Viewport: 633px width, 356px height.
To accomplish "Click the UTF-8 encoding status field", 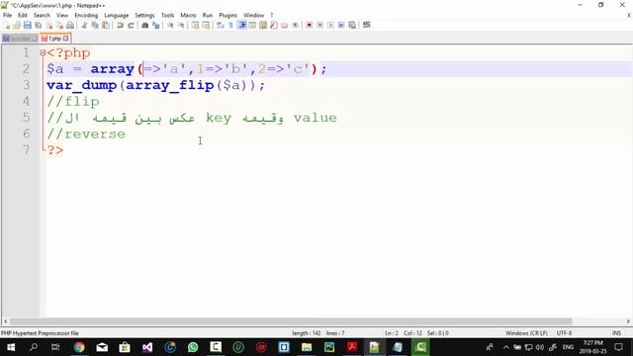I will point(564,333).
